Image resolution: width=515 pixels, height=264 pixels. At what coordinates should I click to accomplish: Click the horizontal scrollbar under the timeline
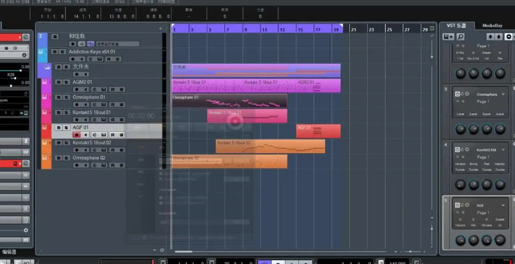pos(184,252)
